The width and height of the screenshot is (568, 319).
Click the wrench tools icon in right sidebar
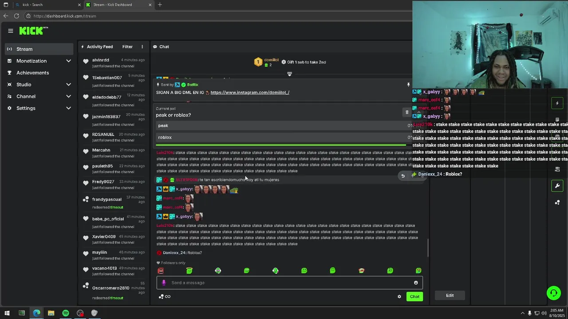(x=557, y=186)
